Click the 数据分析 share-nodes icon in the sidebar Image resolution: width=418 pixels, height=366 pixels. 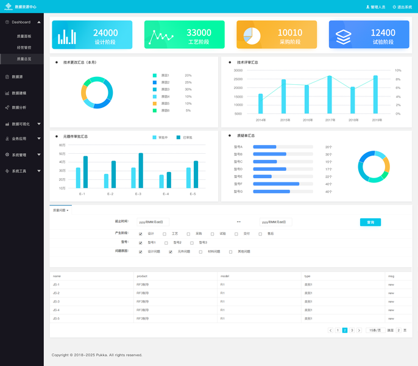point(7,107)
